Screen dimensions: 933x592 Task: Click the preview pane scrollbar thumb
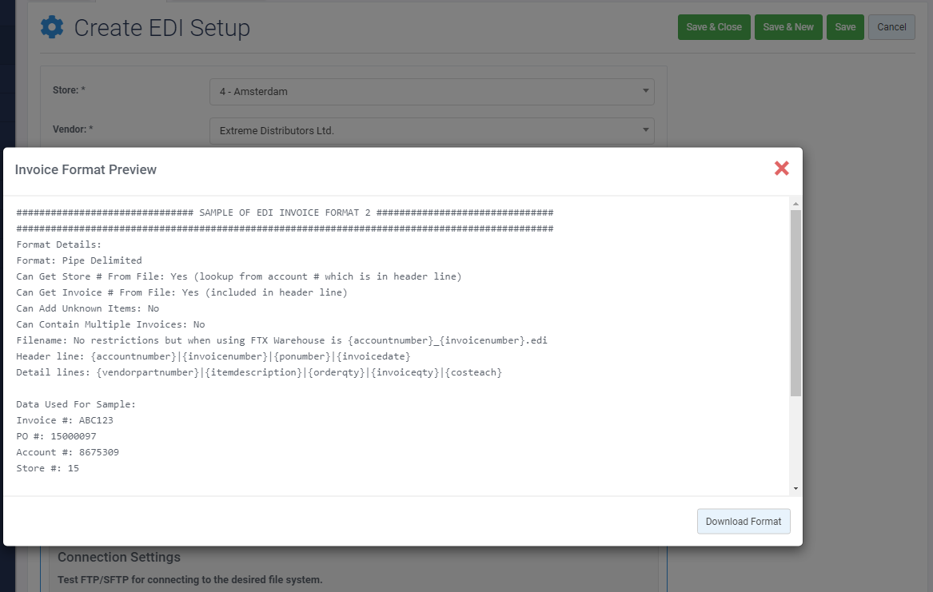point(795,304)
